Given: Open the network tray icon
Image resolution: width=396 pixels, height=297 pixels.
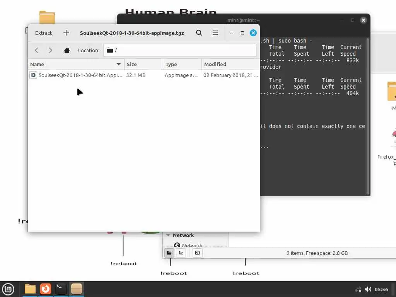Looking at the screenshot, I should point(358,289).
